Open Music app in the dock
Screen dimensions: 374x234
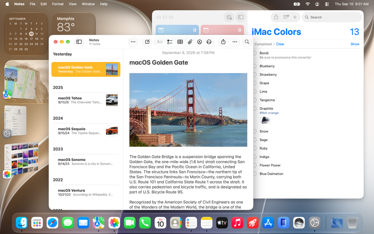pyautogui.click(x=238, y=223)
